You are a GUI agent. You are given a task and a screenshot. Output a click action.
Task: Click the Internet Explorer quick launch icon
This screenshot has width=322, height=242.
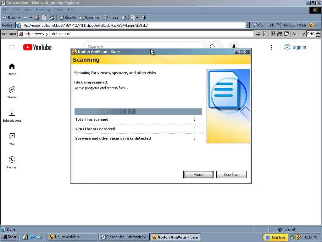pos(32,237)
